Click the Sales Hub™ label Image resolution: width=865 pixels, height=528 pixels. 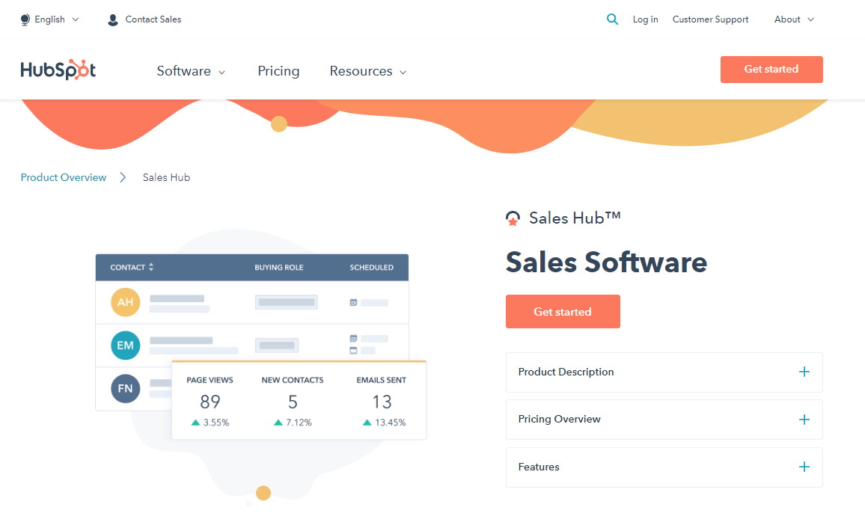point(575,218)
